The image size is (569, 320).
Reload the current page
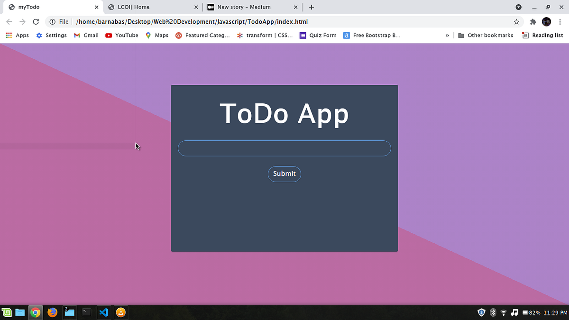click(36, 21)
